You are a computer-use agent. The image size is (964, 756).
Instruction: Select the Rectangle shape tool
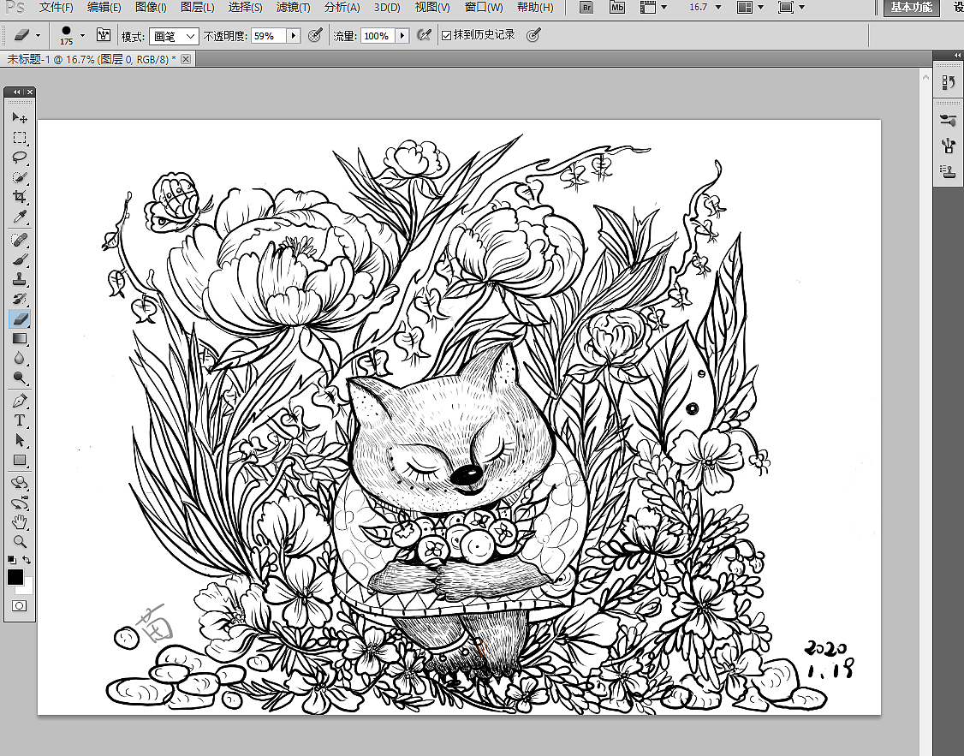coord(20,460)
